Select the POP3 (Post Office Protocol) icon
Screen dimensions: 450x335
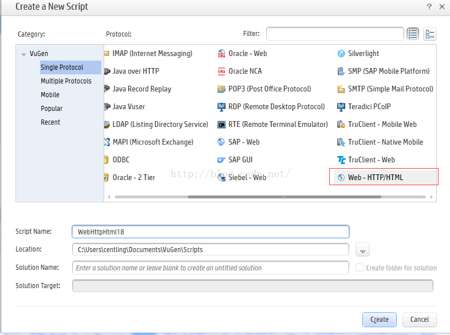click(x=221, y=89)
